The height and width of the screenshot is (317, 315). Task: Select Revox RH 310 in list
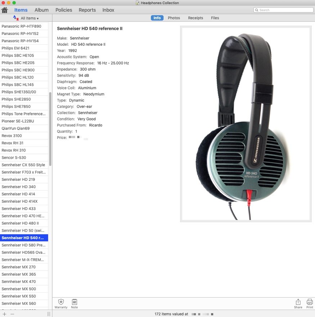click(24, 150)
